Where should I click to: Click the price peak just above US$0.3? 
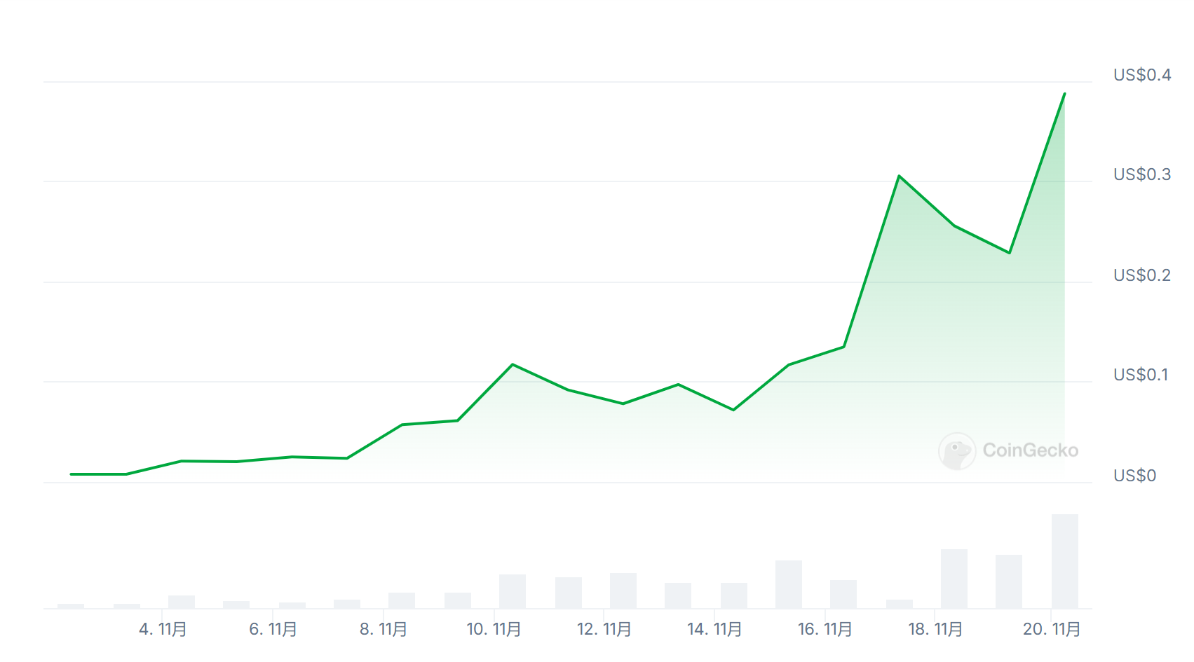tap(899, 176)
